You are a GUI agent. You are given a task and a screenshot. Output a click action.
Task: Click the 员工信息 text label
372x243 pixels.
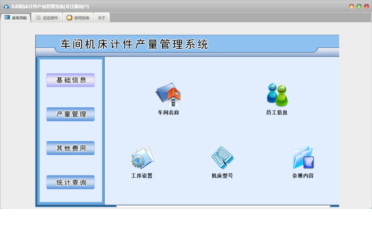(277, 113)
